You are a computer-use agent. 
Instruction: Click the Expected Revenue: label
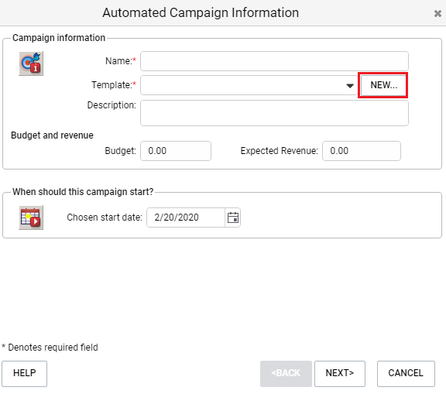(280, 151)
